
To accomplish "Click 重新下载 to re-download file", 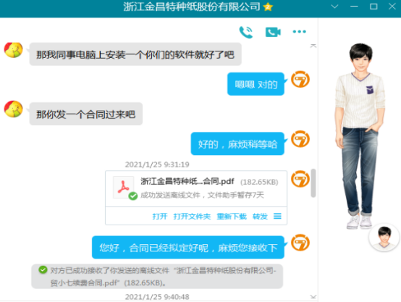I will point(232,217).
